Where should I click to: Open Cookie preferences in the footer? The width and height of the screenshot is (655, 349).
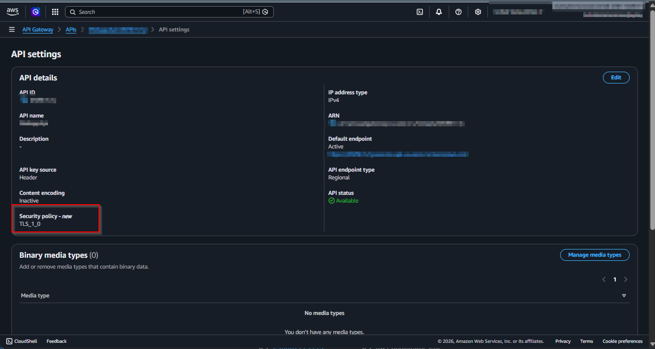623,341
